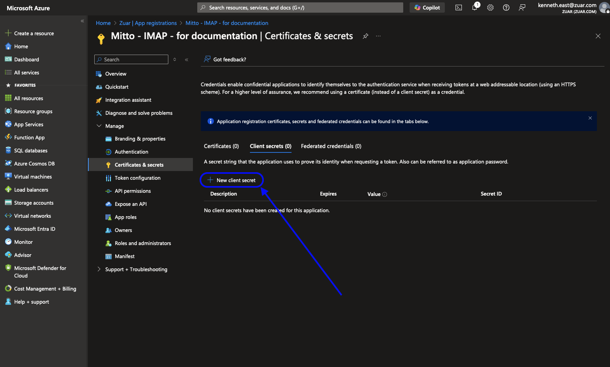Go to Home breadcrumb link
This screenshot has height=367, width=610.
tap(103, 23)
